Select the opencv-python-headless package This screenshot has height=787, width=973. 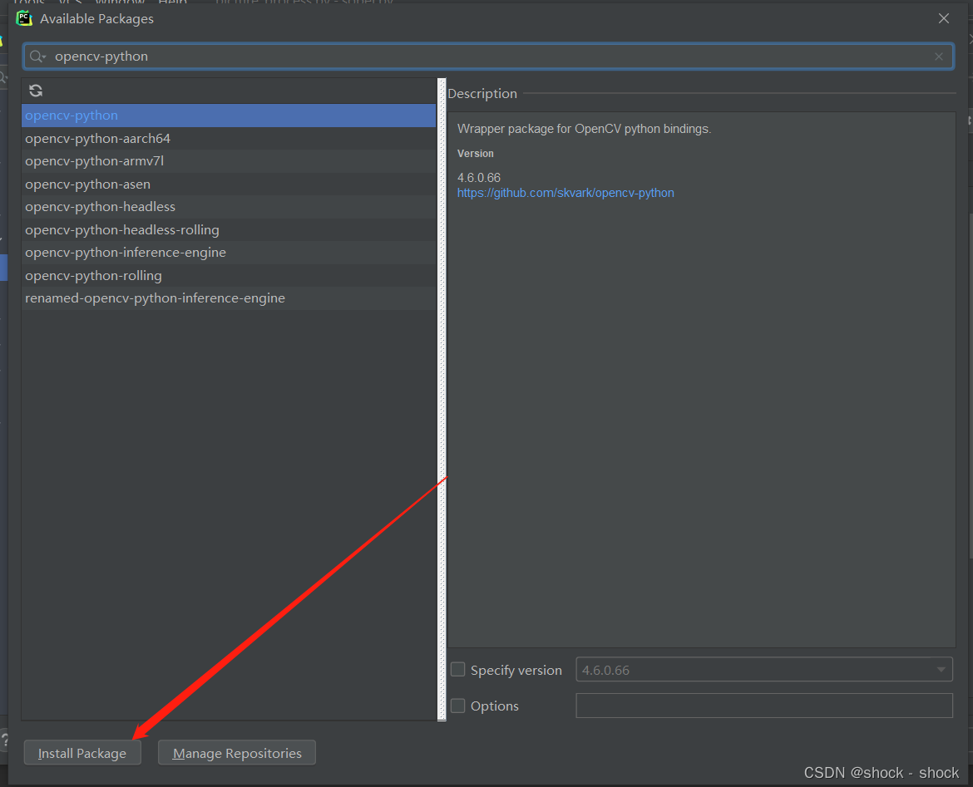coord(100,206)
